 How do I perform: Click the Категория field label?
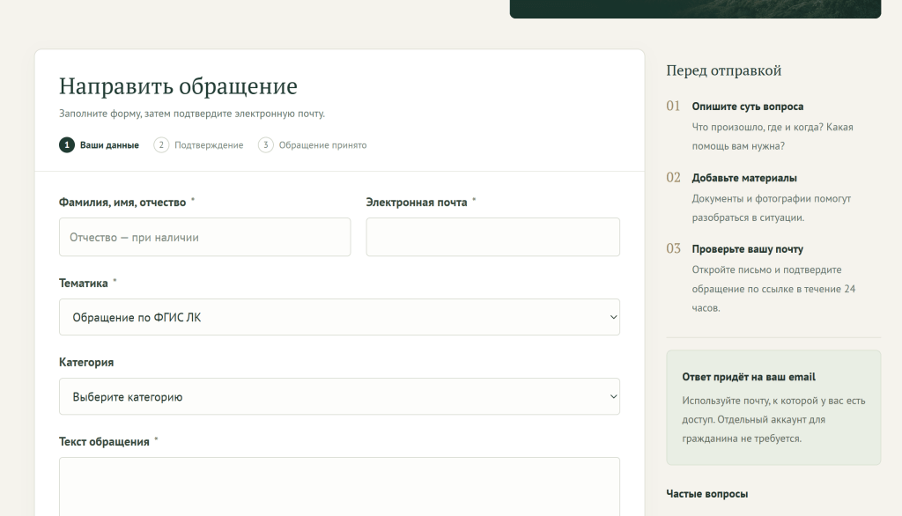tap(86, 363)
